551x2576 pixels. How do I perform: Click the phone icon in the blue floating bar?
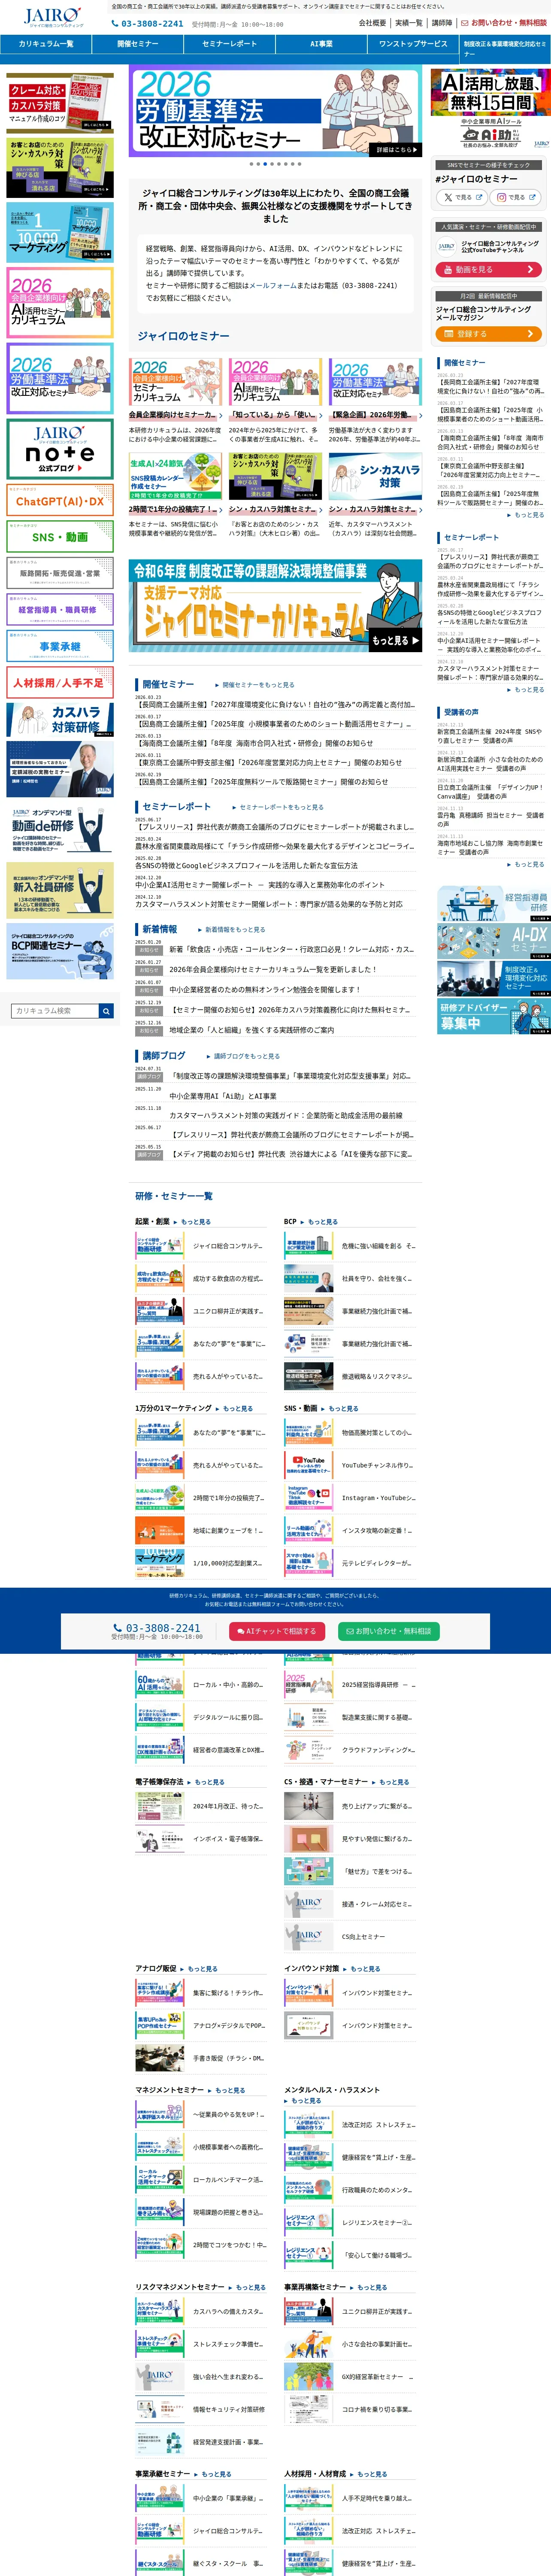(x=118, y=1628)
